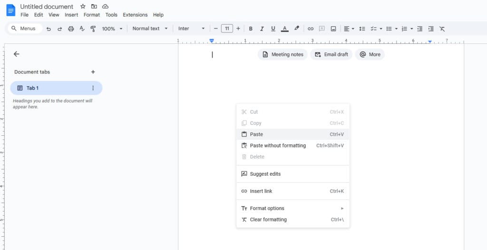This screenshot has width=487, height=250.
Task: Click the Undo arrow
Action: [49, 29]
